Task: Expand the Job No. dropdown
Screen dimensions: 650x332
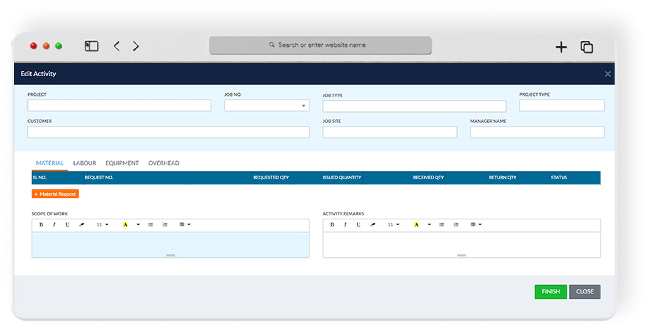Action: point(303,106)
